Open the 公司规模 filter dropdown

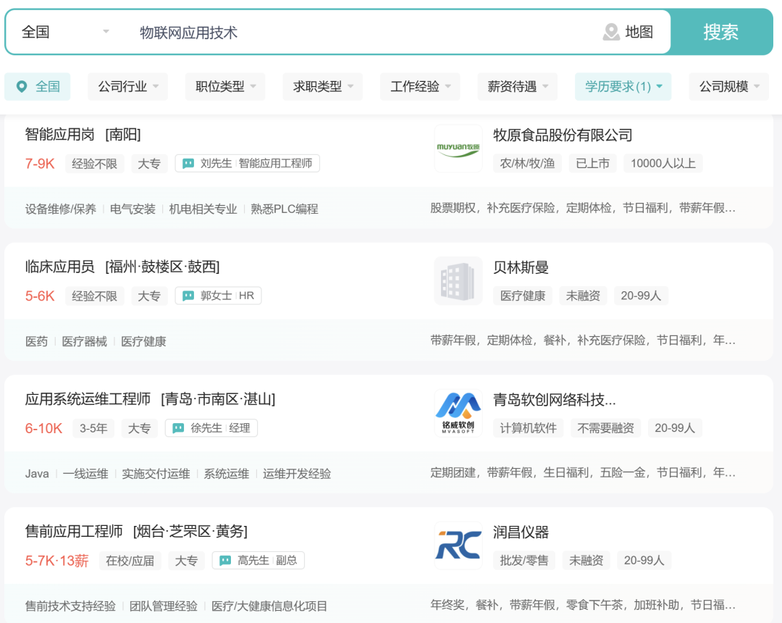point(728,87)
